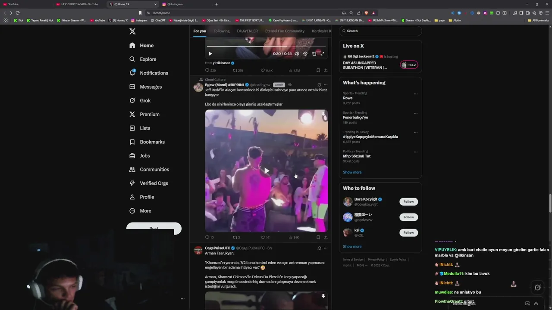View Bgjaw post analytics 91K views
552x310 pixels.
pyautogui.click(x=294, y=237)
